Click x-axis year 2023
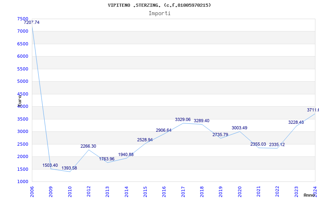319x199 pixels. (296, 192)
